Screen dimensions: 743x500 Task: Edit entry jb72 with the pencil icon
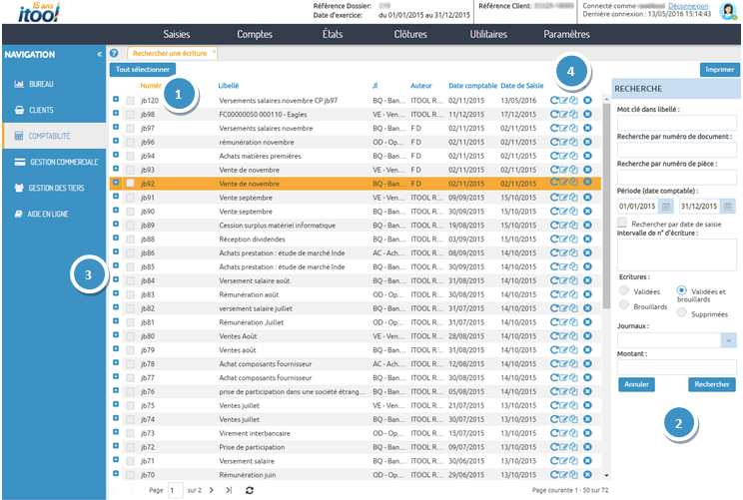coord(564,446)
